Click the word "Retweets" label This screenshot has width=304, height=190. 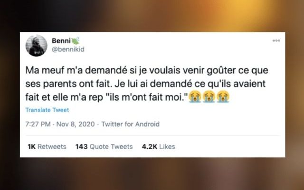click(x=52, y=147)
